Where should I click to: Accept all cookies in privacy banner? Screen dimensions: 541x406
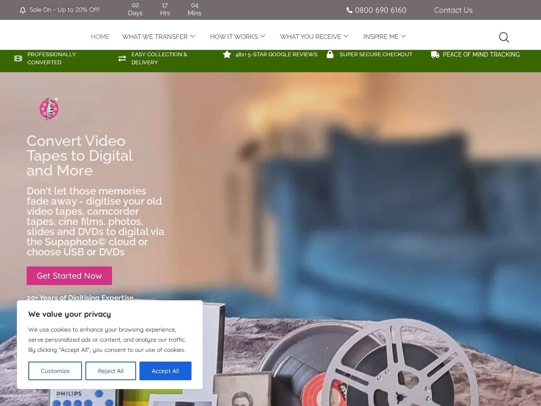165,371
